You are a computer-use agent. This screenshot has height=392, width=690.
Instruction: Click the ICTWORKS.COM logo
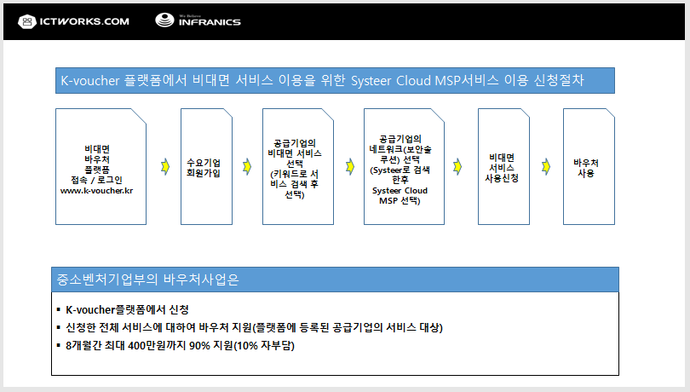coord(73,21)
